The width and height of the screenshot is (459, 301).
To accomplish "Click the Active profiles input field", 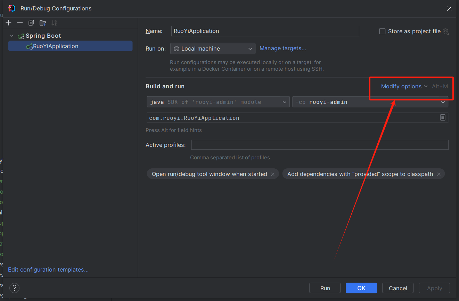I will pyautogui.click(x=320, y=145).
